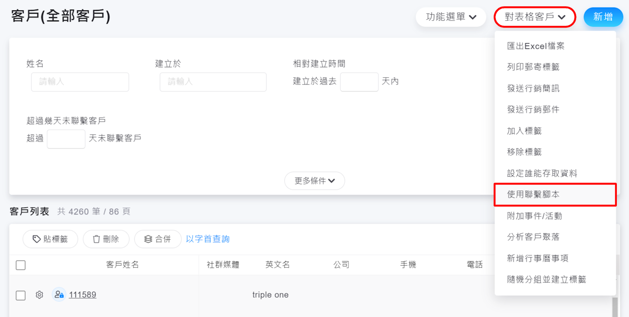629x317 pixels.
Task: Click the layers icon on 合併 button
Action: (x=148, y=239)
